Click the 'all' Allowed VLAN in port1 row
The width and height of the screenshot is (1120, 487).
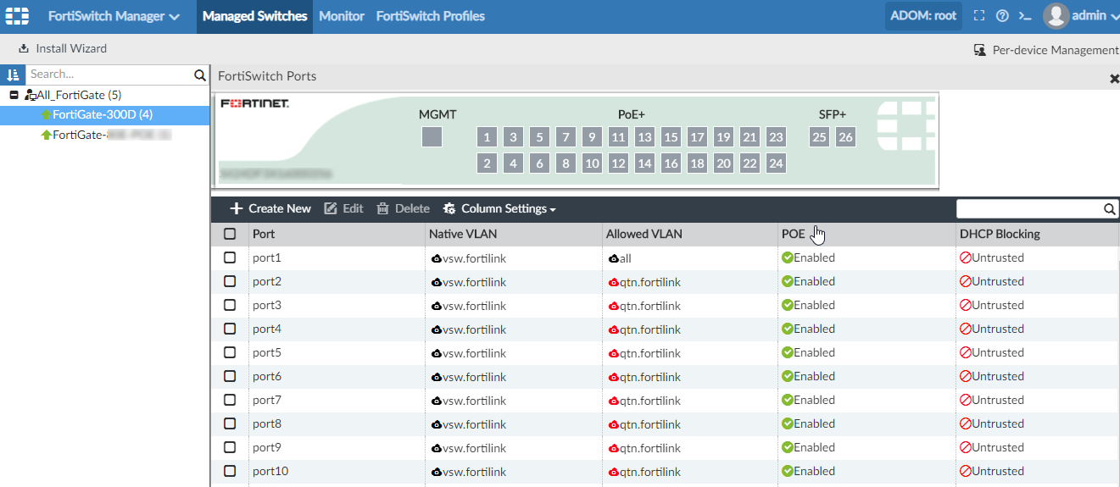(620, 258)
